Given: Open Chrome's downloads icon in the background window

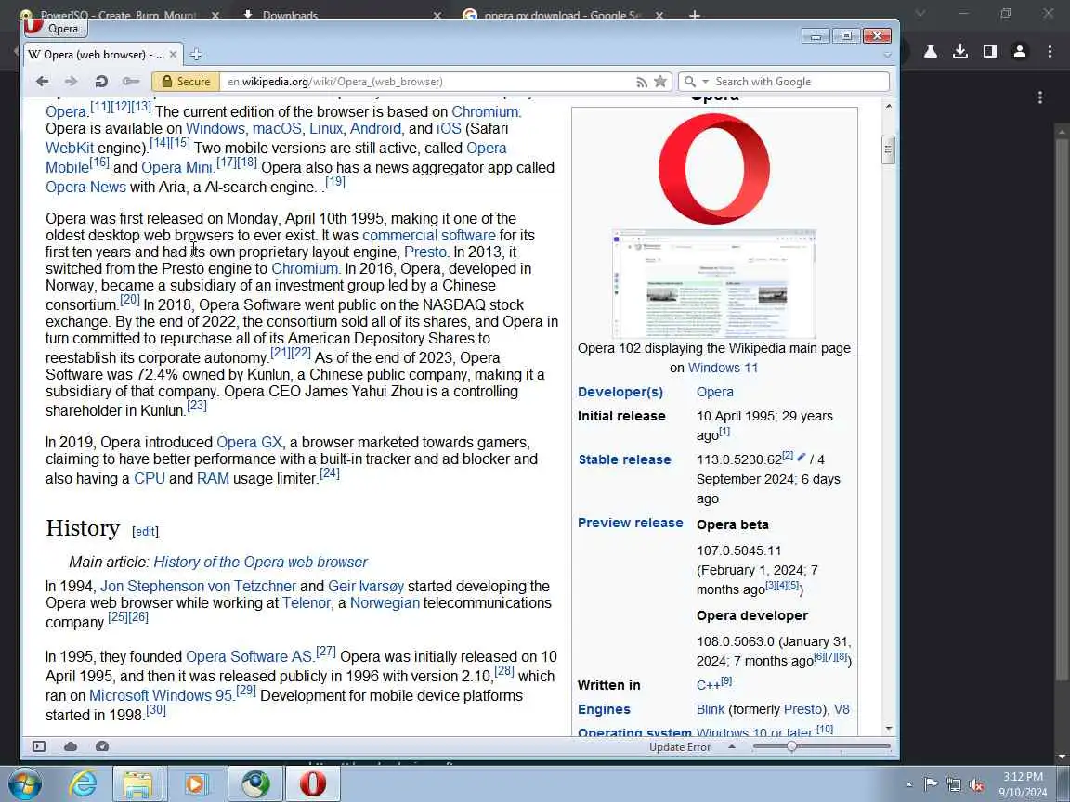Looking at the screenshot, I should pos(960,51).
